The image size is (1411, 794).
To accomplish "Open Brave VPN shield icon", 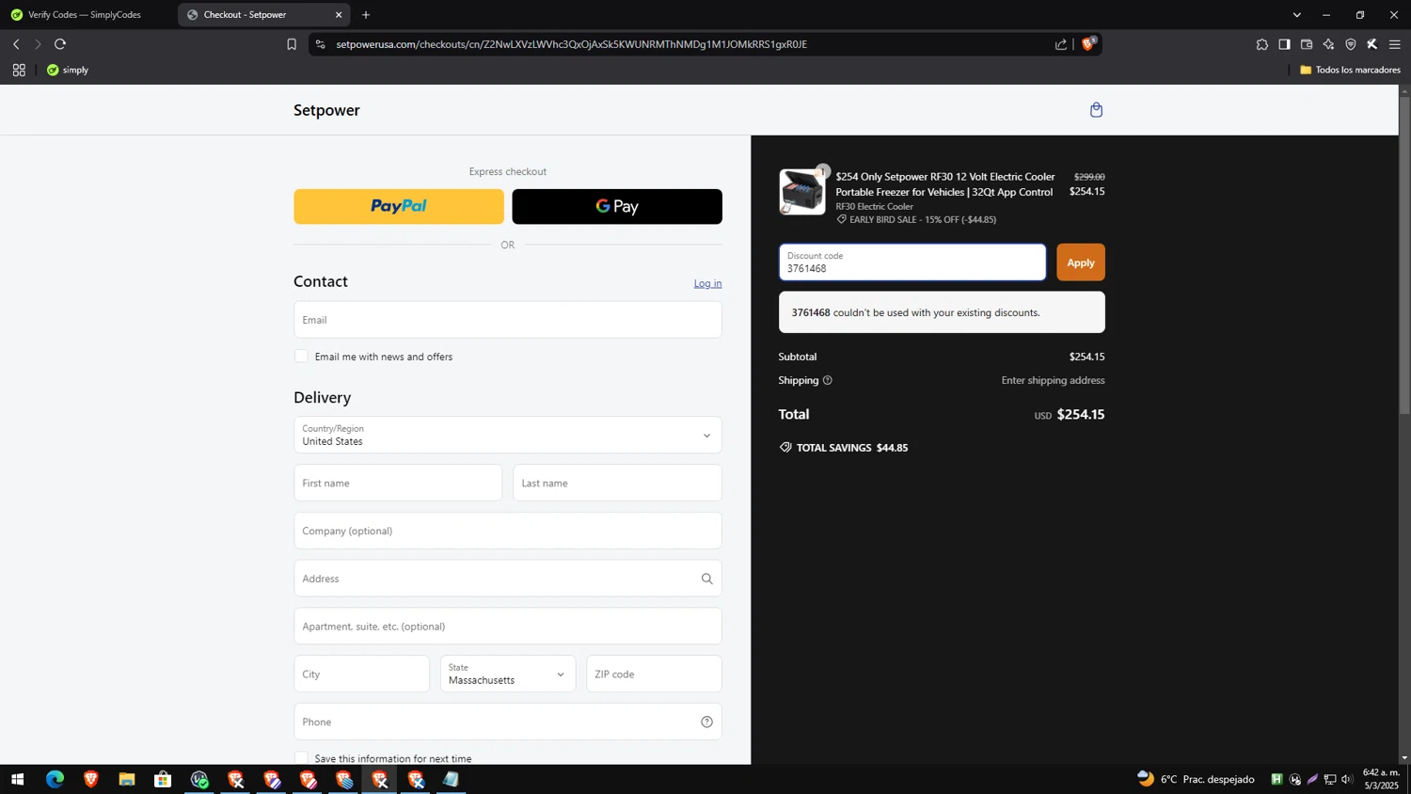I will (1351, 44).
